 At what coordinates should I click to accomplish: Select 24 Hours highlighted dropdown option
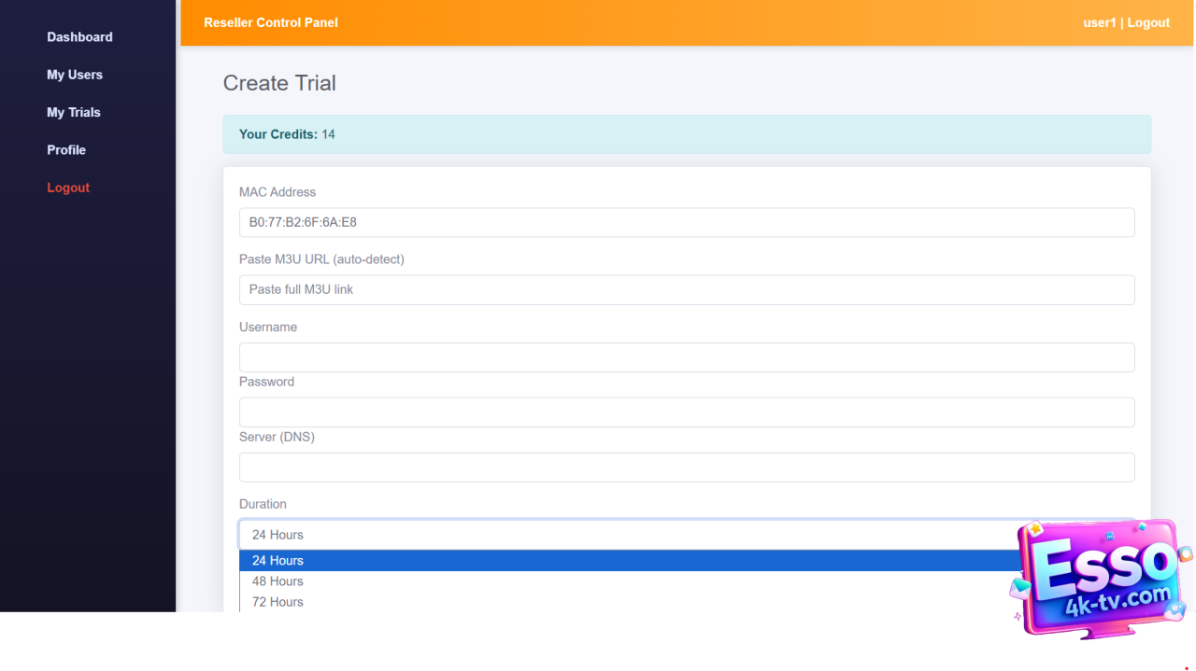[x=626, y=561]
